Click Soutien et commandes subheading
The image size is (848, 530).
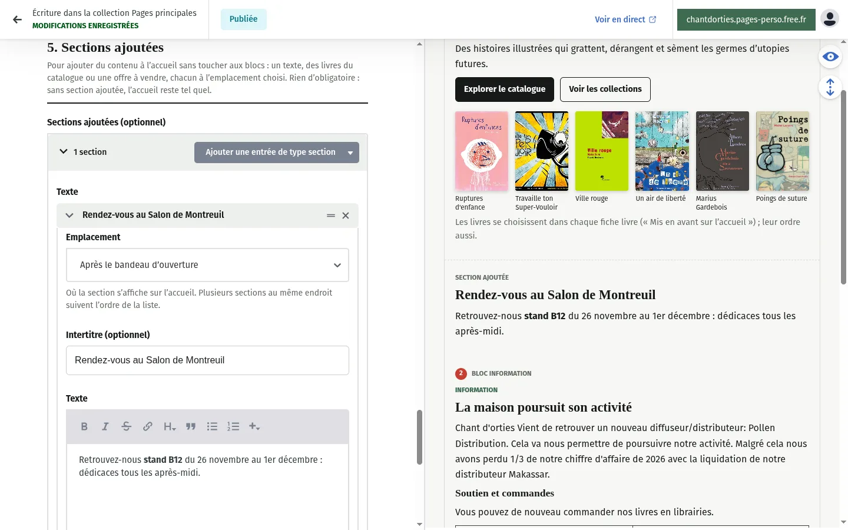(x=505, y=493)
